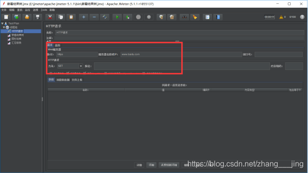The height and width of the screenshot is (173, 308).
Task: Switch to the 参数 tab
Action: click(x=51, y=80)
